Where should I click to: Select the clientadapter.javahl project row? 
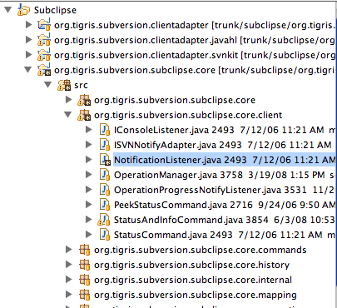194,40
